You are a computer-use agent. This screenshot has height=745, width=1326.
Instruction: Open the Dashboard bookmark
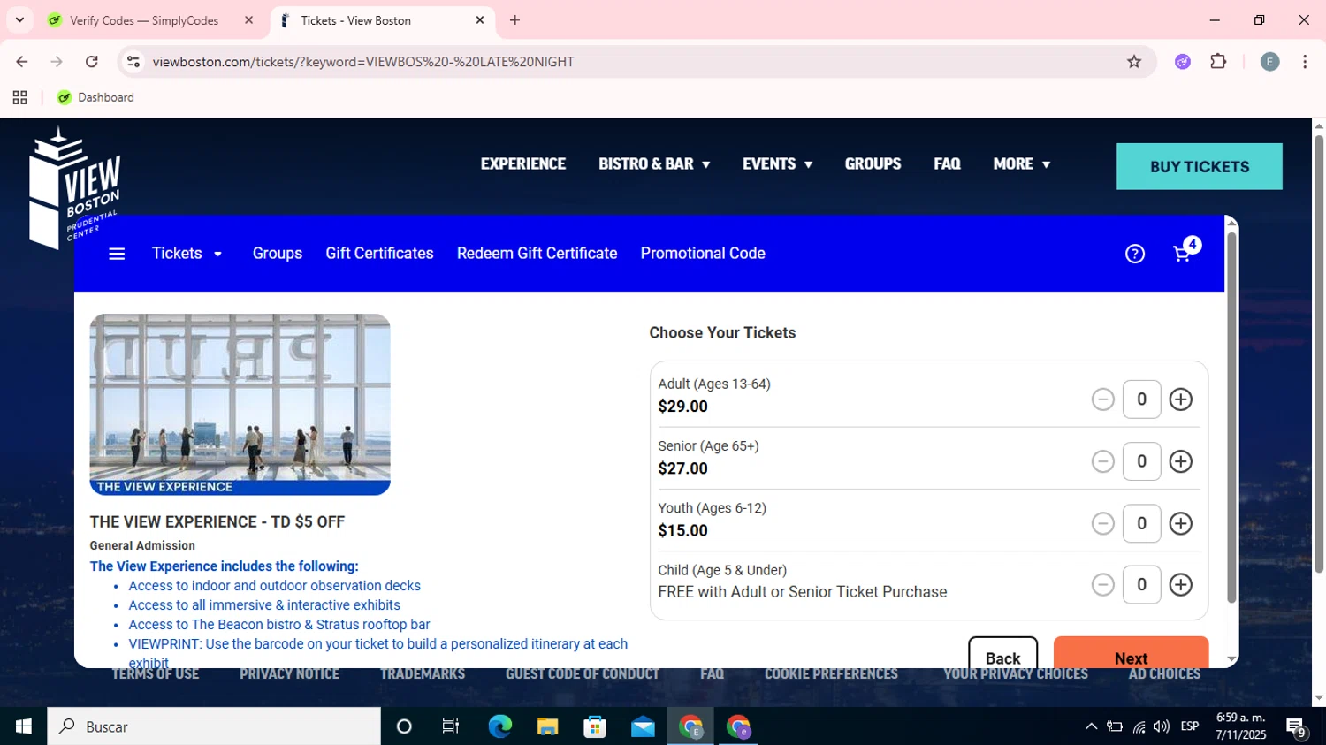tap(95, 97)
